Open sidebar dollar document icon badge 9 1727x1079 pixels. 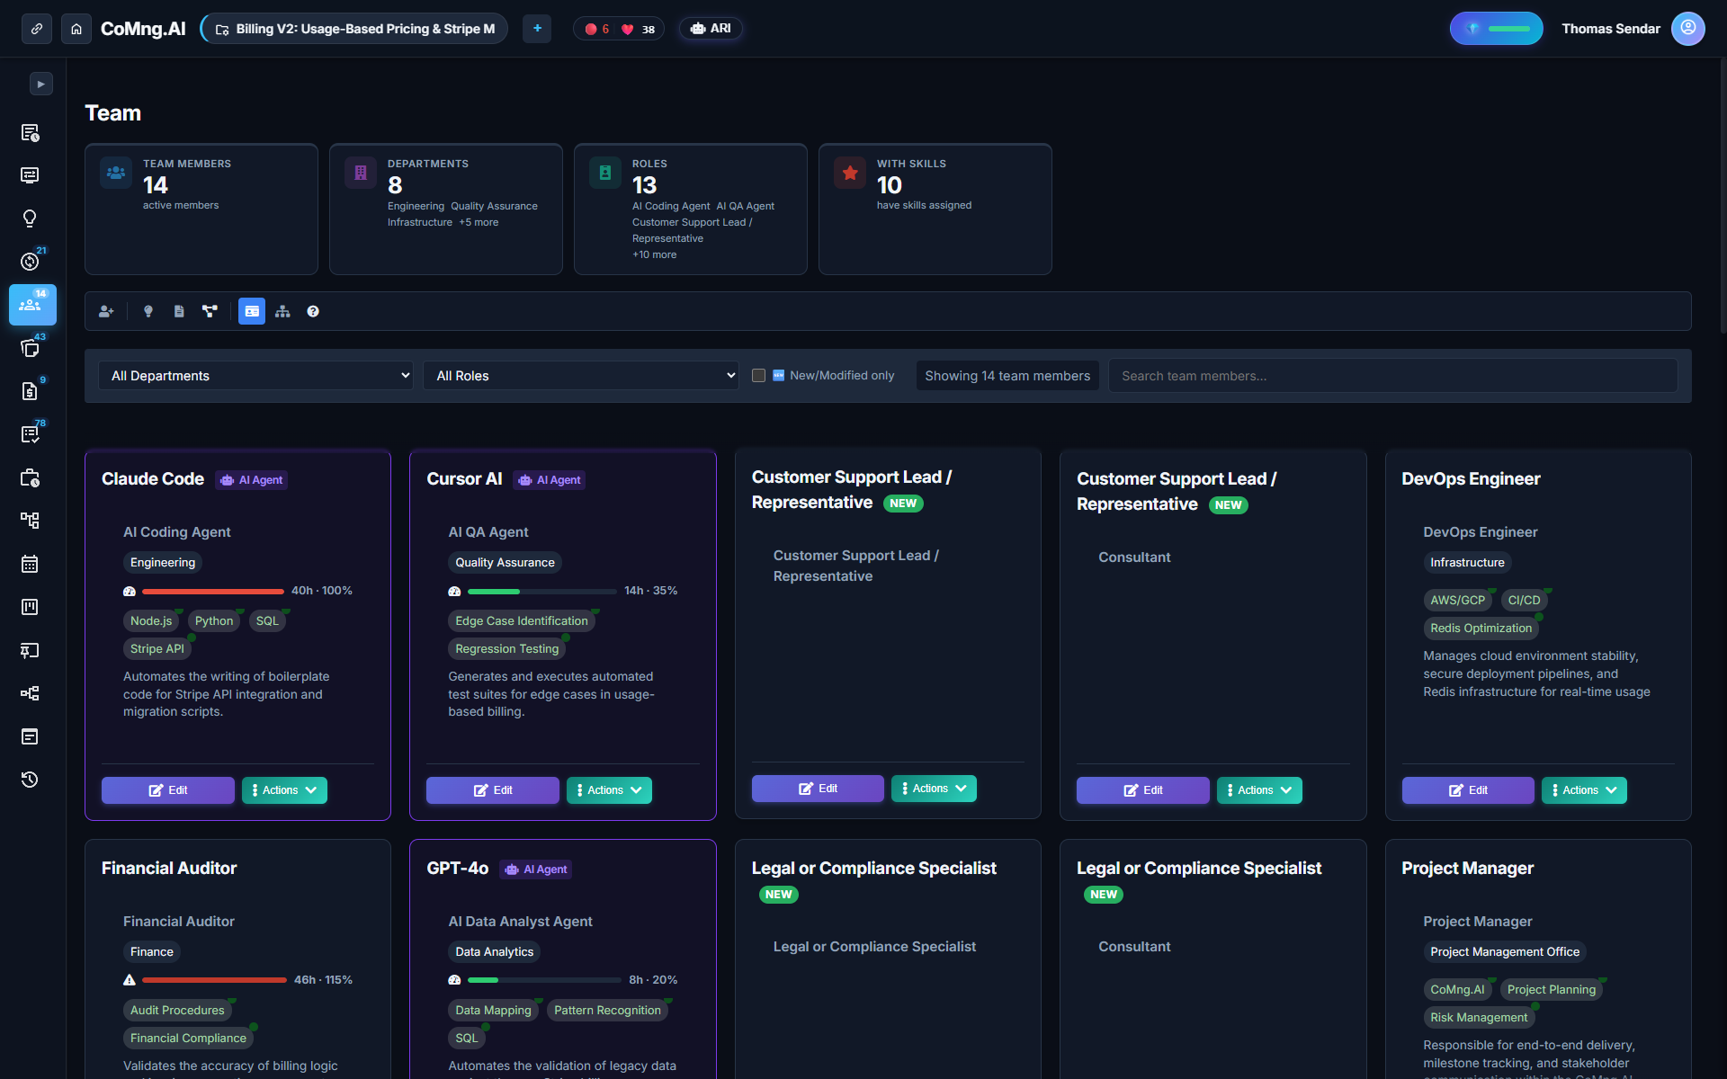pos(30,391)
